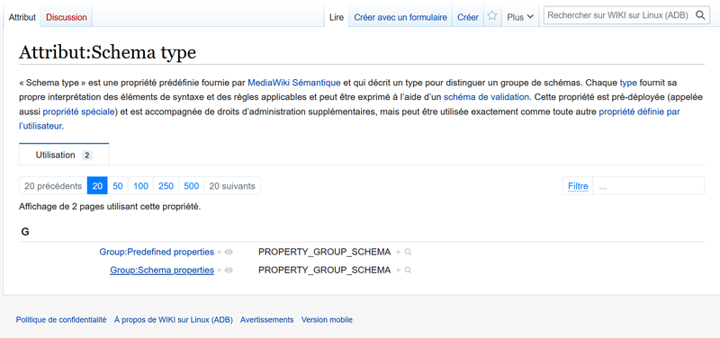Browse Predefined properties group via the eye icon
Viewport: 720px width, 338px height.
click(229, 252)
